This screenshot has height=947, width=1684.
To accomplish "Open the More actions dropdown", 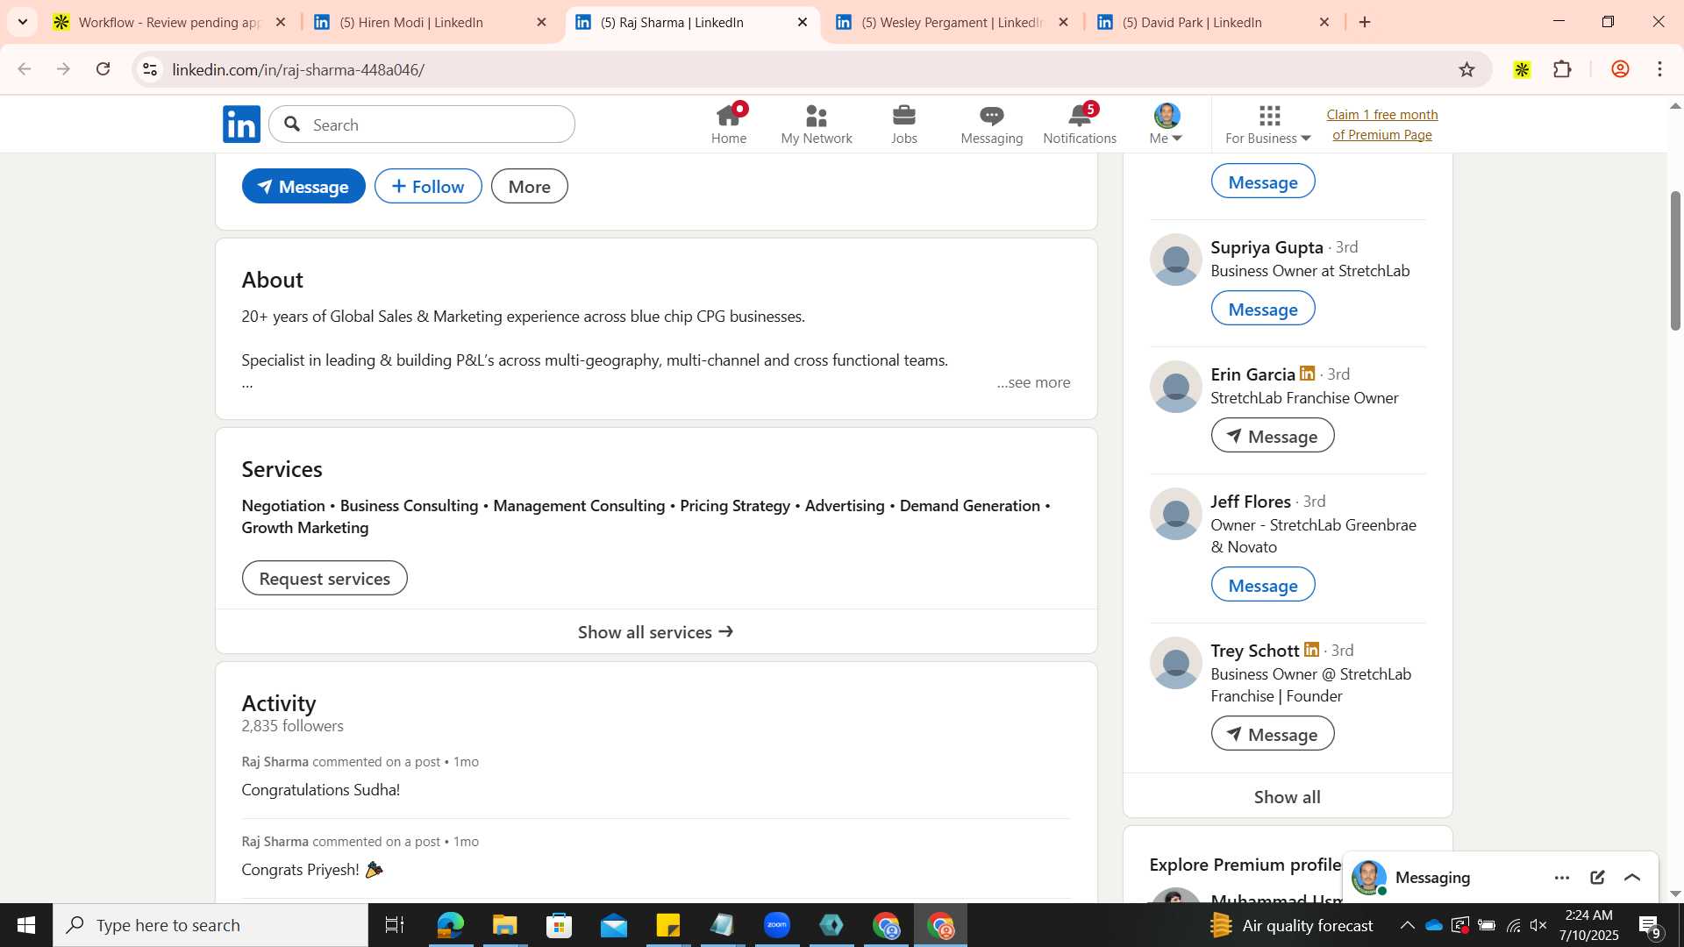I will point(529,186).
